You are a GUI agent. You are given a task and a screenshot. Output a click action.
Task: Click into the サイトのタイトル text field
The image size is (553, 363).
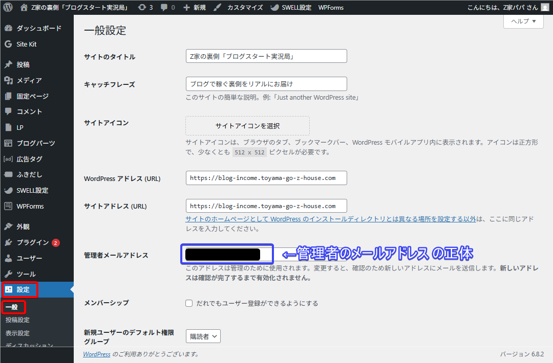[266, 56]
